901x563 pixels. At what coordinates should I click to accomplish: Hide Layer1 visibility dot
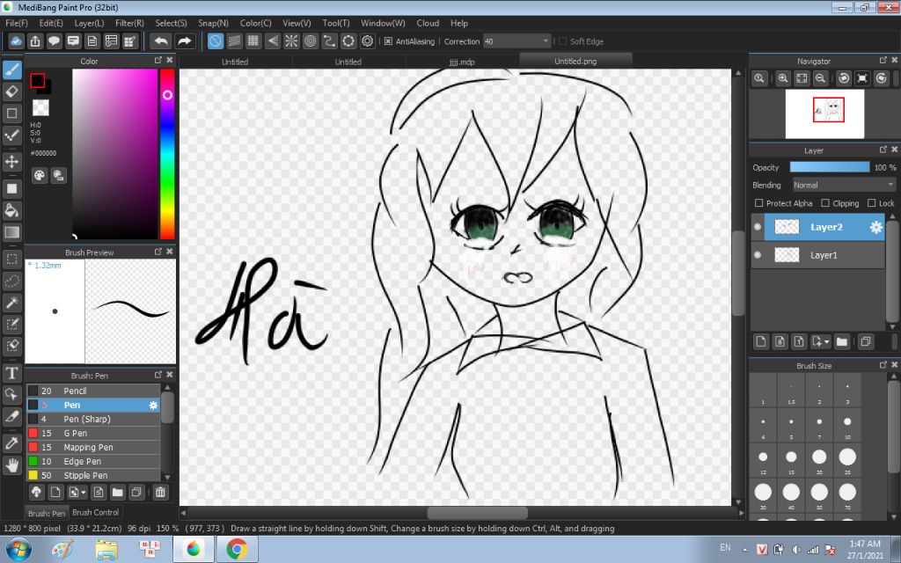(x=758, y=255)
